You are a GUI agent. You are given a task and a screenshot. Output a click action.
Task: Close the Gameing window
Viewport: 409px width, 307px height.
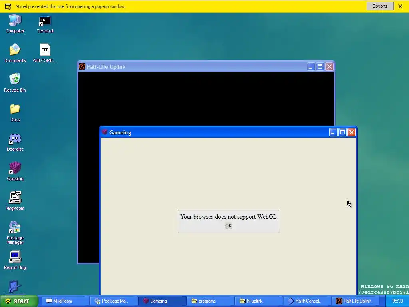point(351,132)
